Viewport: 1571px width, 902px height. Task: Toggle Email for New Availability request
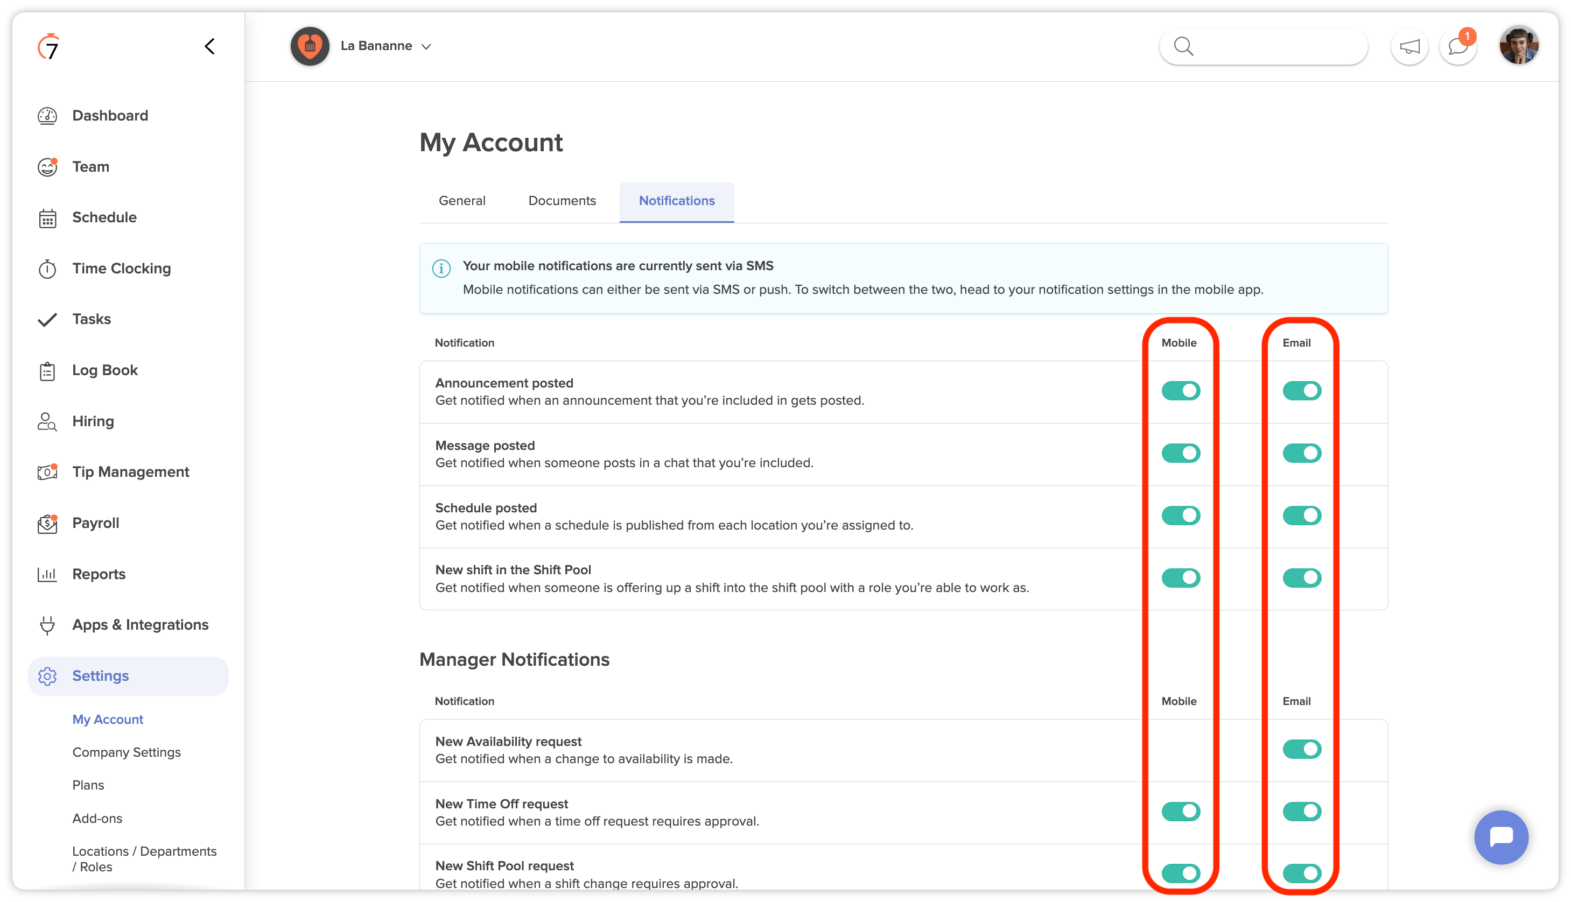point(1301,750)
